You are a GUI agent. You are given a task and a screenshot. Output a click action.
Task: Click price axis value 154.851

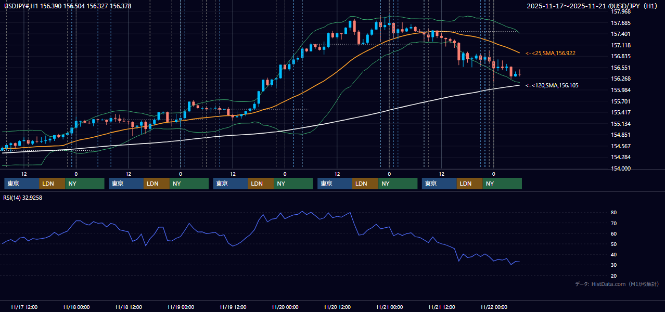(x=621, y=135)
